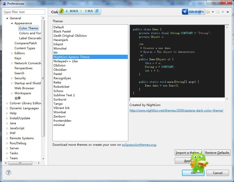Screen dimensions: 234x182
Task: Select the Monokai theme
Action: pyautogui.click(x=60, y=48)
